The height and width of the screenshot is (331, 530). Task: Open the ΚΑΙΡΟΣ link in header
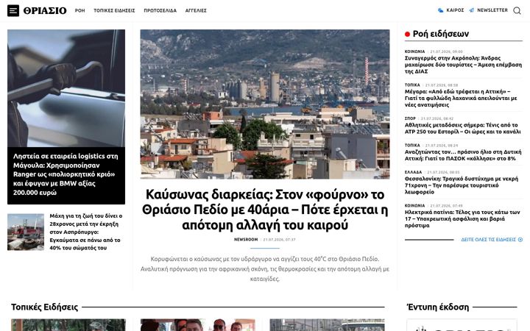(x=455, y=10)
